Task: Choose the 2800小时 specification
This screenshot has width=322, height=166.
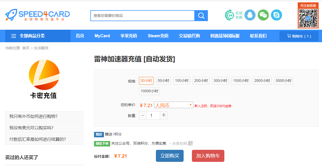Action: click(x=262, y=81)
